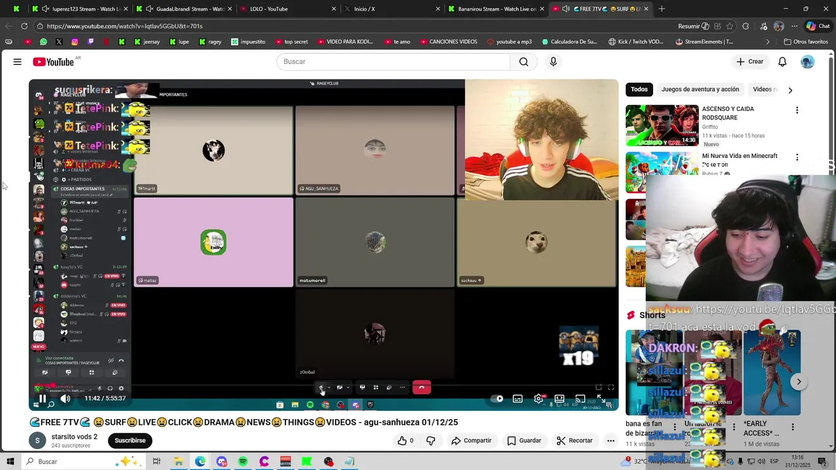The image size is (836, 470).
Task: Switch to Inicio / X tab
Action: point(392,9)
